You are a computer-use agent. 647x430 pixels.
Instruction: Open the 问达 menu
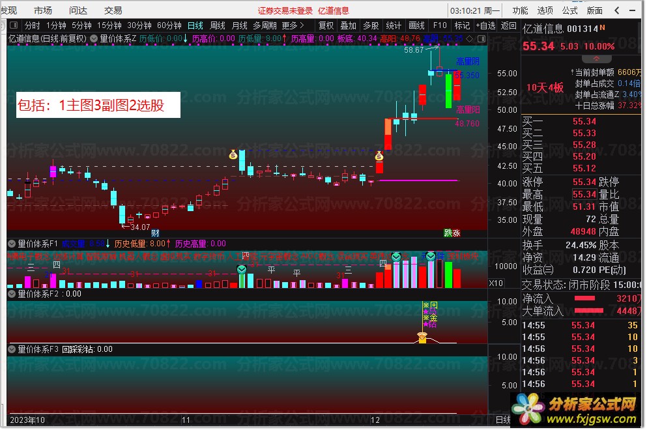(78, 10)
